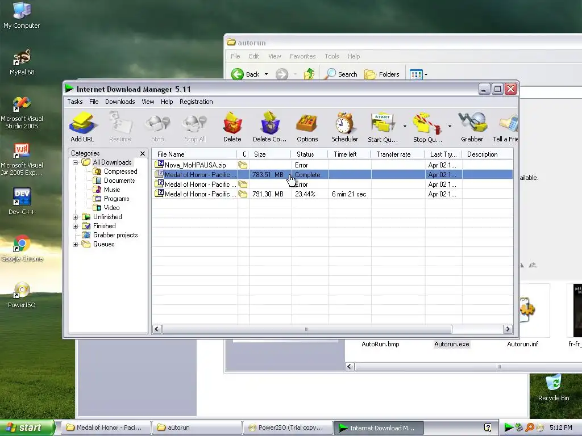Open the Views dropdown in autorun window
The width and height of the screenshot is (582, 436).
pos(426,74)
